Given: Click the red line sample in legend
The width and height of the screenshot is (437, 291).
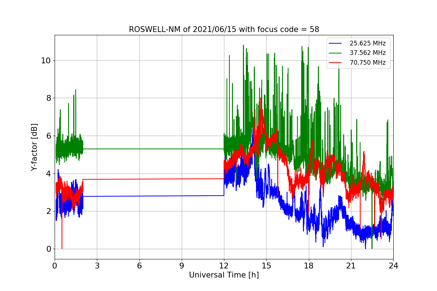Looking at the screenshot, I should point(335,63).
